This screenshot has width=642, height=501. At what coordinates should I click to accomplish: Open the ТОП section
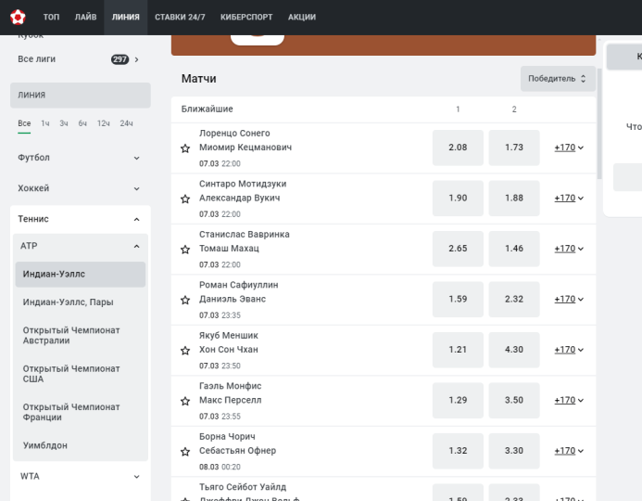(x=51, y=17)
